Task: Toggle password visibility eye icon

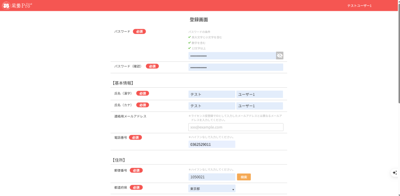Action: pyautogui.click(x=279, y=56)
